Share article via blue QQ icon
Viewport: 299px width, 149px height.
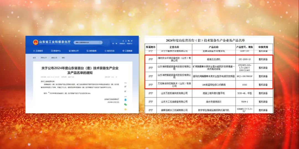(125, 100)
